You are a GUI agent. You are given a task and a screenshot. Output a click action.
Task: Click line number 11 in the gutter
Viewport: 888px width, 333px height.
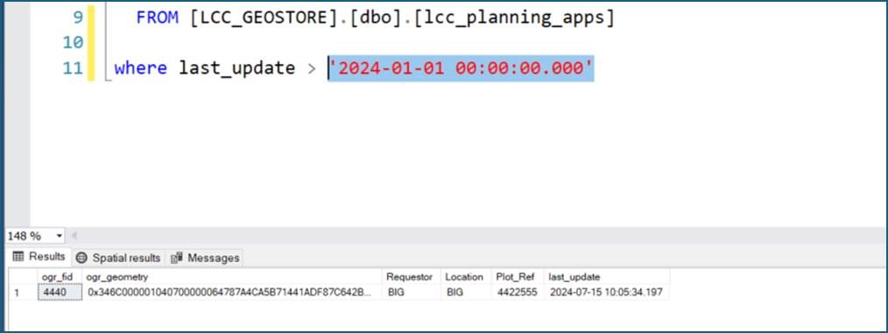pos(73,68)
